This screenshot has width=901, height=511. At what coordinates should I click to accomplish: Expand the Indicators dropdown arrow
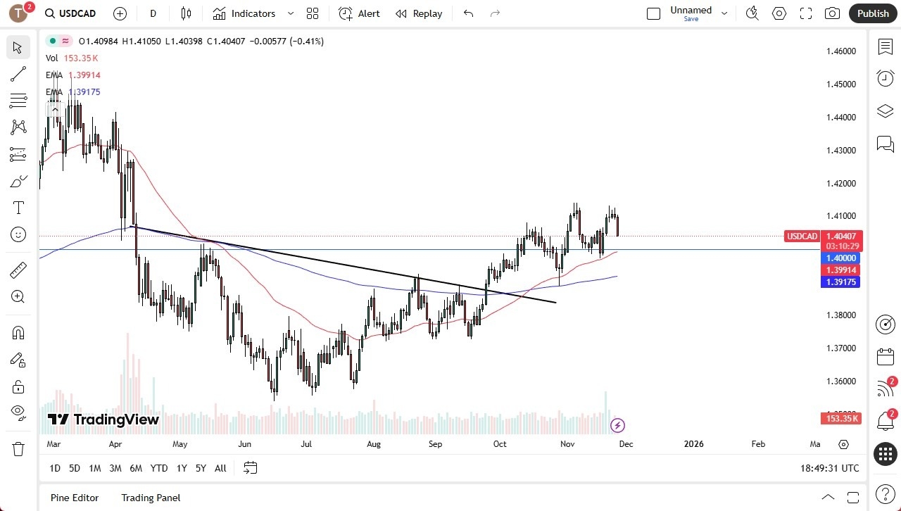coord(289,13)
